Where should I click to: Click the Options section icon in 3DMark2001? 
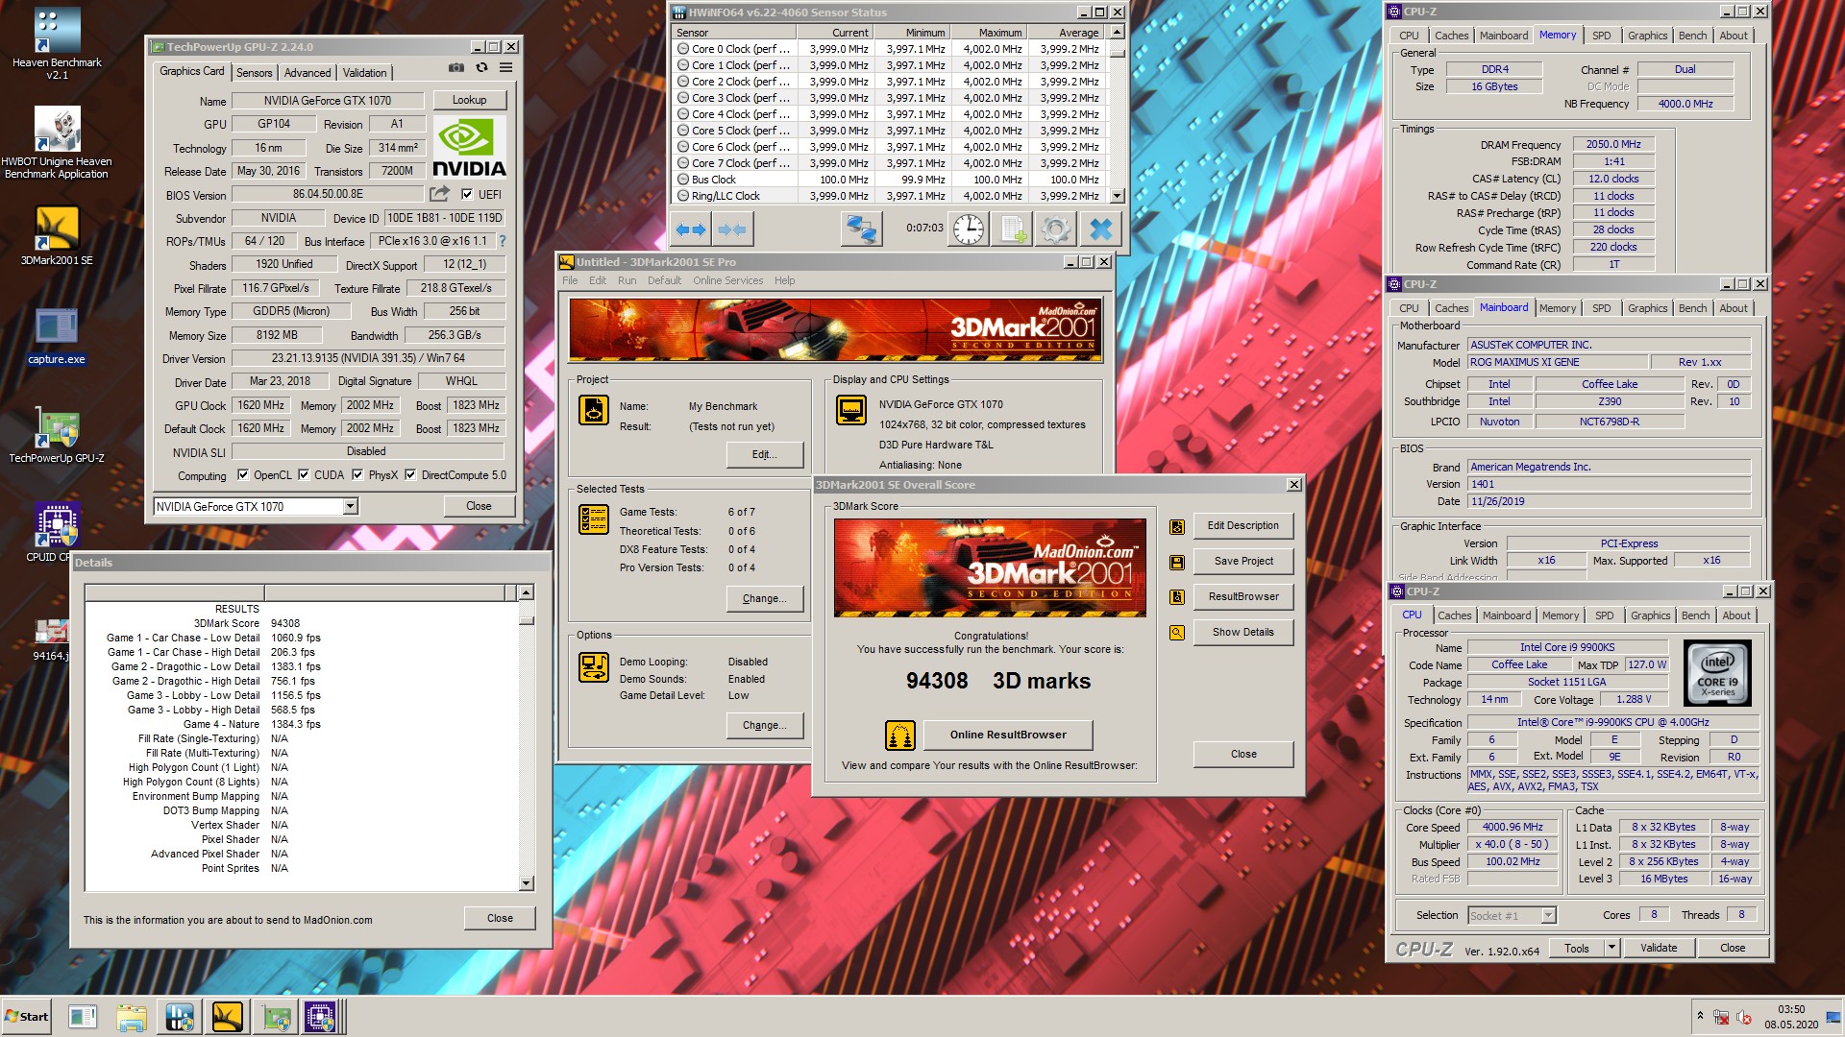[594, 666]
